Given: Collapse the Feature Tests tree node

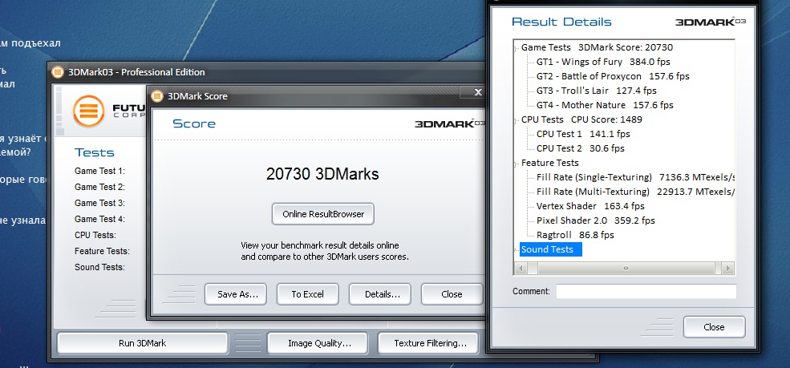Looking at the screenshot, I should [x=516, y=163].
